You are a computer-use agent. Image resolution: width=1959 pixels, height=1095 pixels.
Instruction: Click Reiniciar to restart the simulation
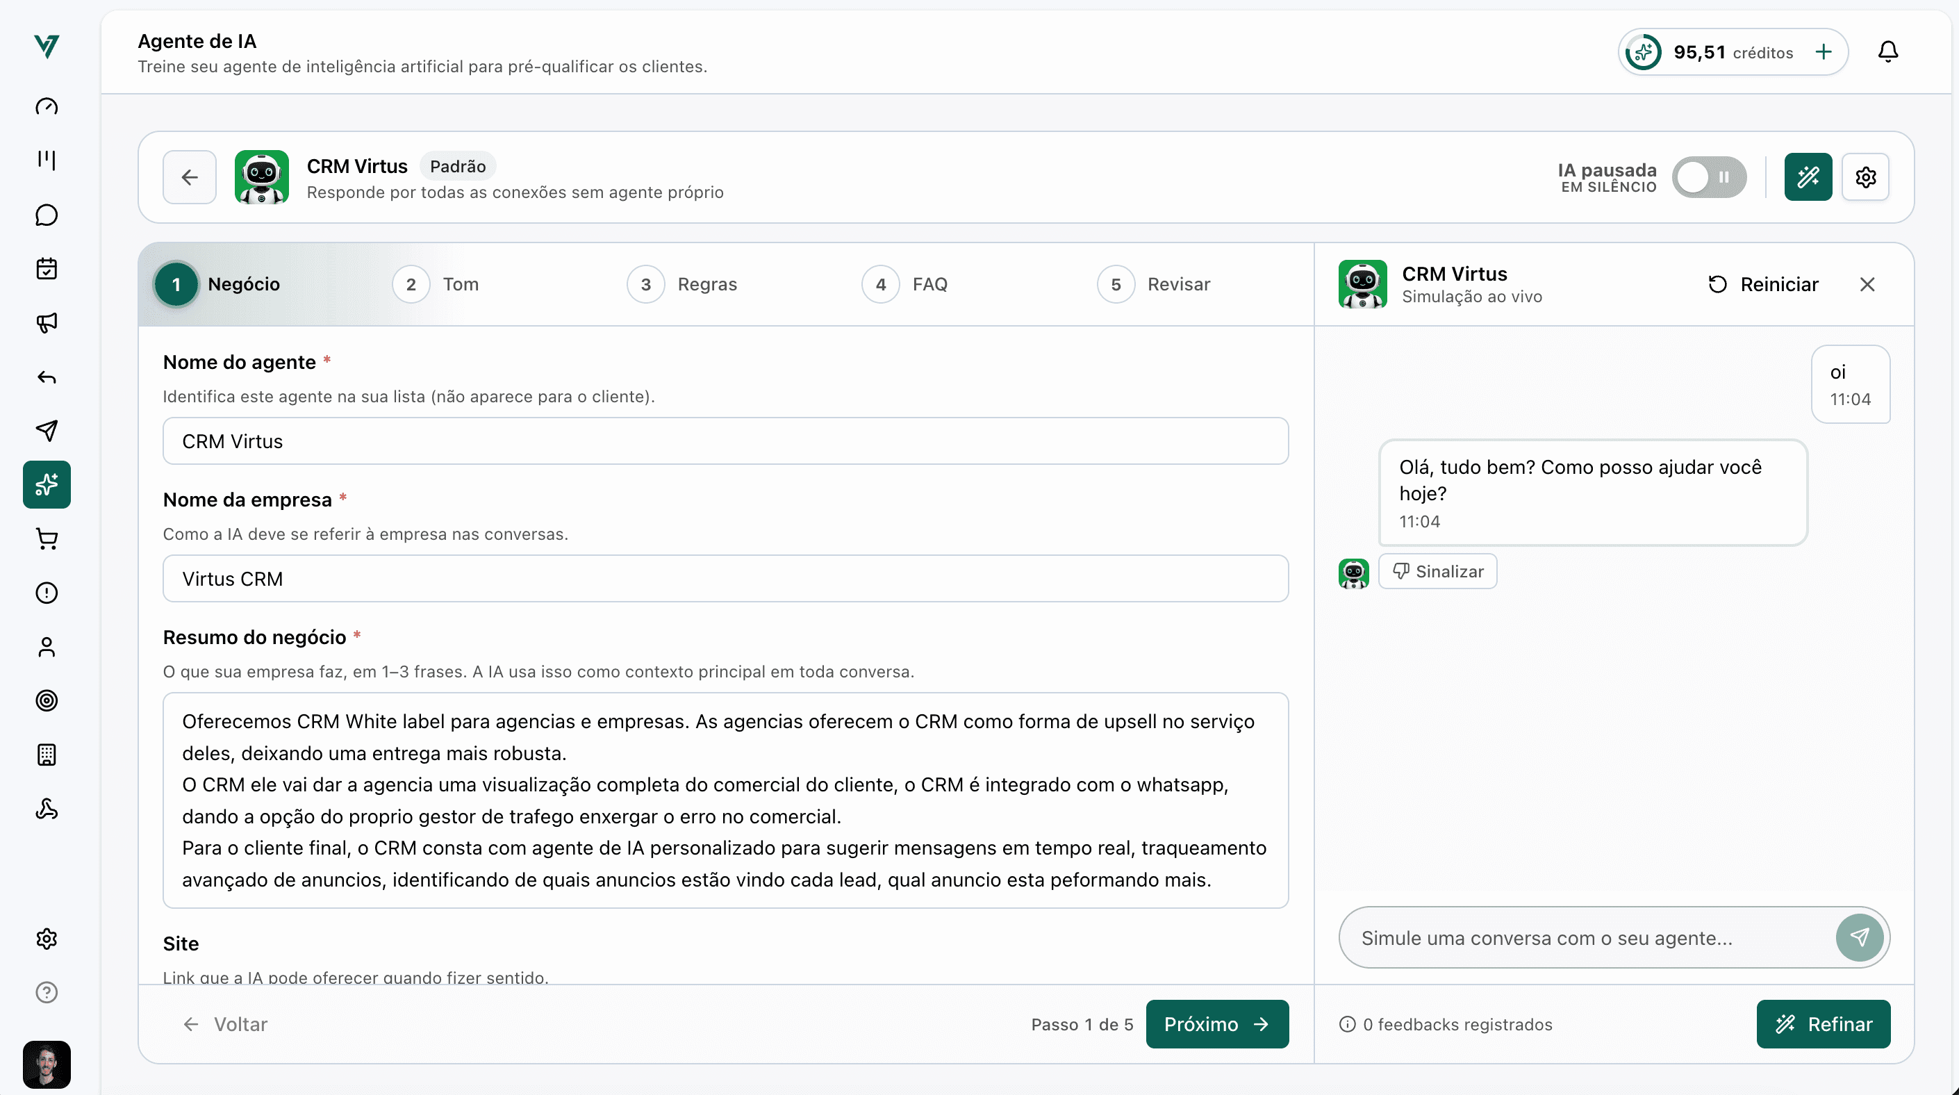[x=1763, y=284]
